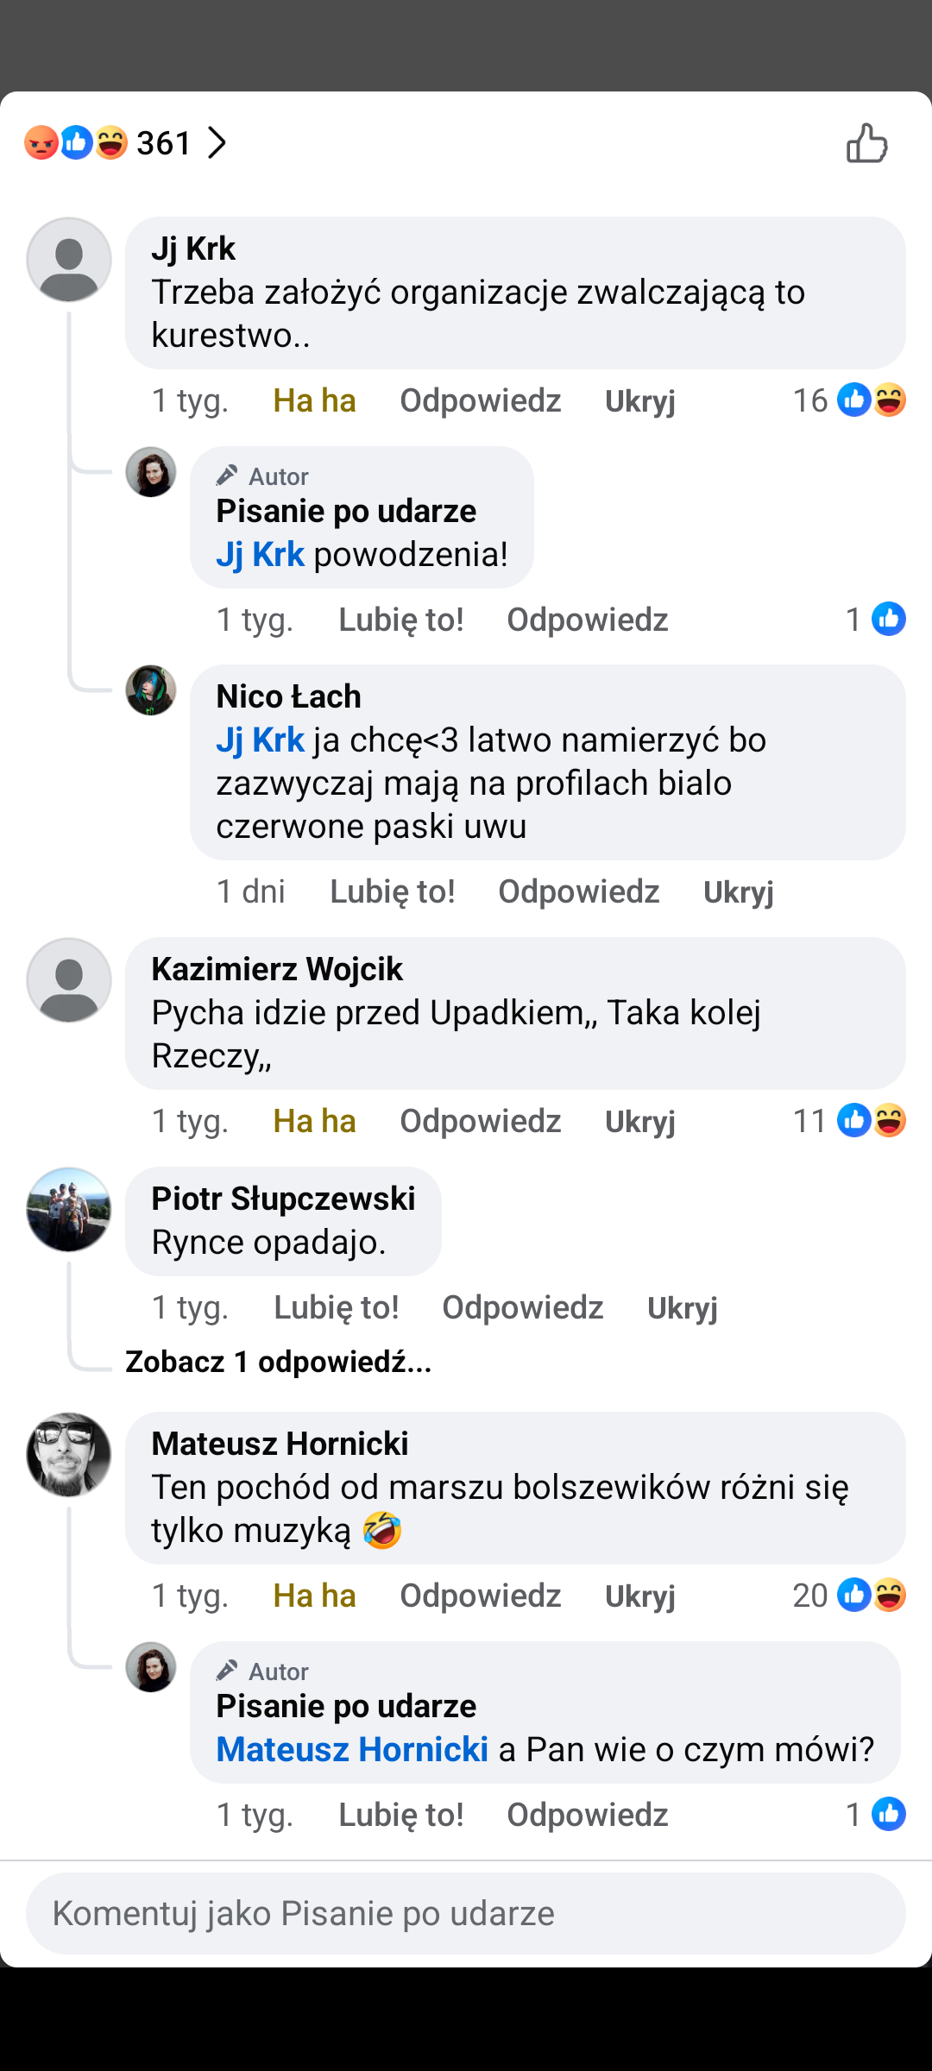Open Jj Krk's default profile avatar
This screenshot has width=932, height=2071.
click(x=69, y=260)
